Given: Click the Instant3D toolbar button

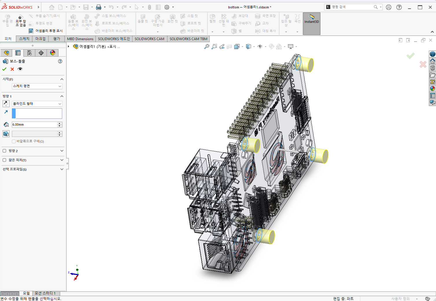Looking at the screenshot, I should tap(311, 23).
